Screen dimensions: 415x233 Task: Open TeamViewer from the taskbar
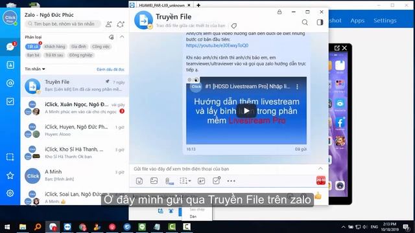tap(67, 227)
